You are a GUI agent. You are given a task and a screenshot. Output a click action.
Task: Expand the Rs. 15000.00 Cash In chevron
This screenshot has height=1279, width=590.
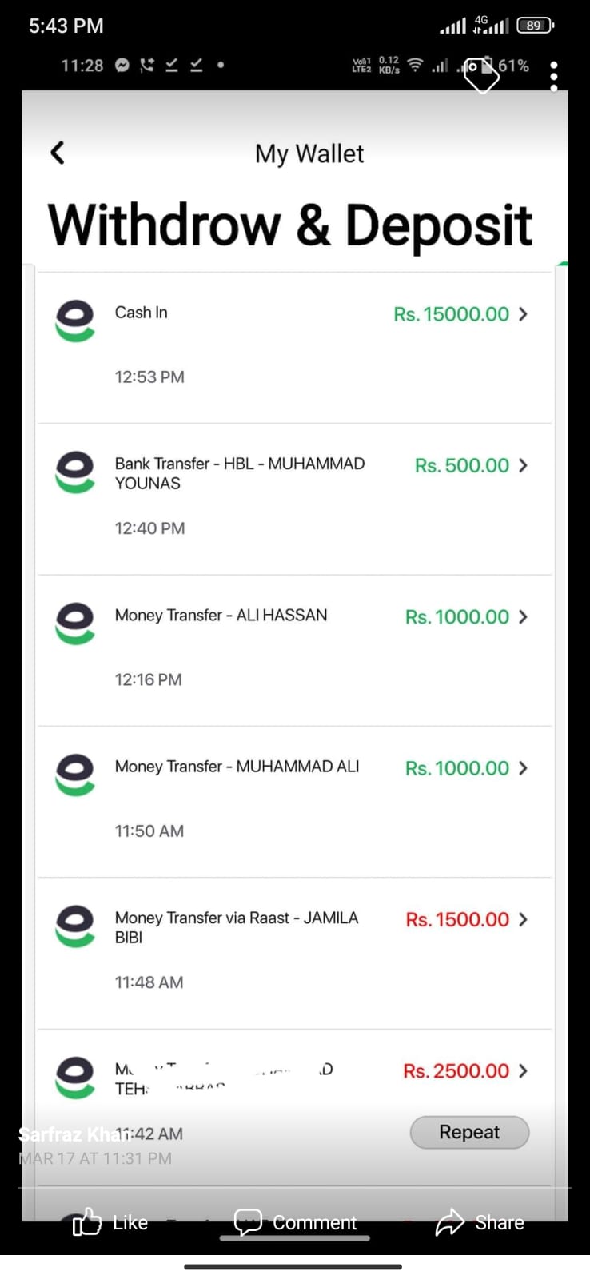click(523, 314)
